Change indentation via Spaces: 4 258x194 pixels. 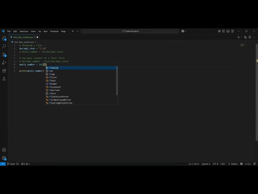[x=206, y=164]
